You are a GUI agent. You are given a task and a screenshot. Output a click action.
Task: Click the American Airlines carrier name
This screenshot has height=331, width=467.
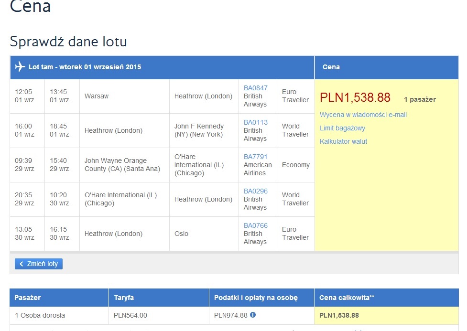click(x=258, y=169)
